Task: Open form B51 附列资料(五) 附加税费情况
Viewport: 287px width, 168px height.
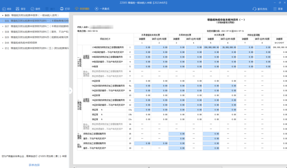Action: [x=35, y=48]
